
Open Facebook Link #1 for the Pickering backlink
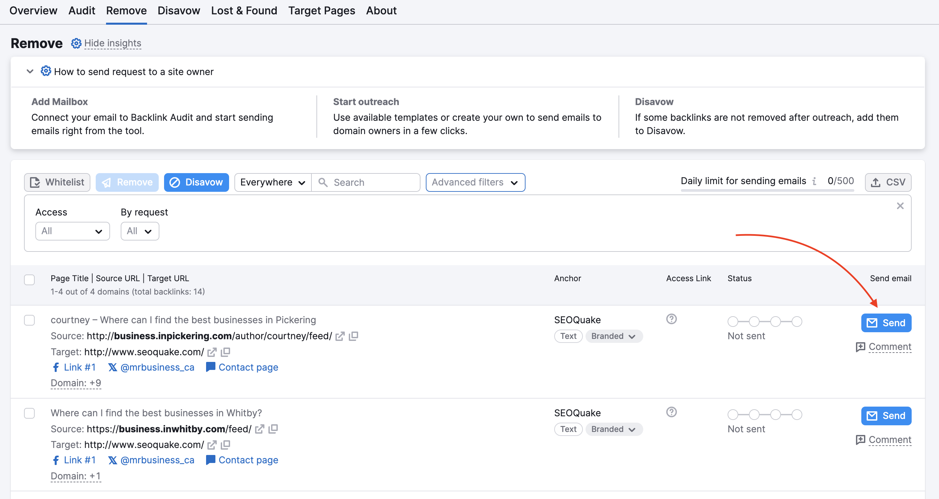(x=74, y=367)
